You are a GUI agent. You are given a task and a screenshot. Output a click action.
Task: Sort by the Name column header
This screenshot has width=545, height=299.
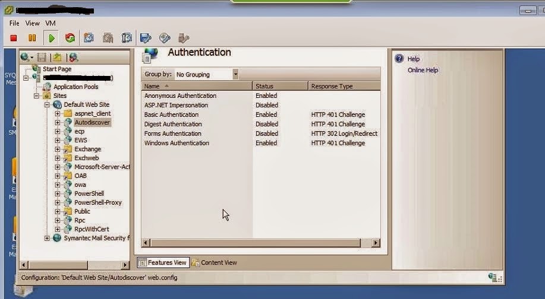(197, 86)
